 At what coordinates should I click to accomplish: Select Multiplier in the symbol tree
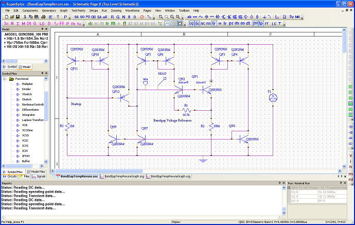(27, 84)
